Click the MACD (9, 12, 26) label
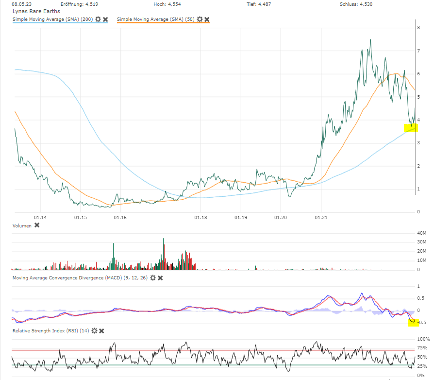The image size is (434, 380). tap(80, 277)
